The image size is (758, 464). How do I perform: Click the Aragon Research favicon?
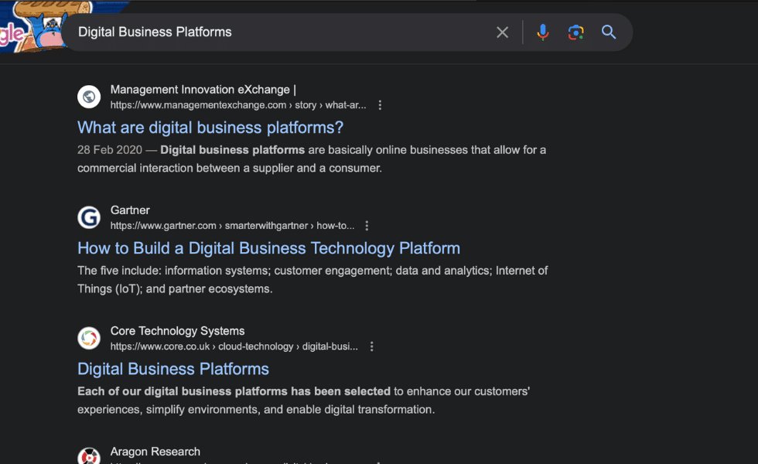point(89,455)
